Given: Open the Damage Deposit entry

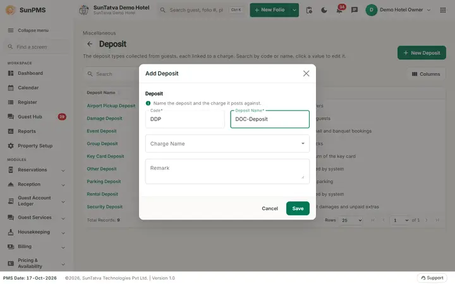Looking at the screenshot, I should point(104,119).
